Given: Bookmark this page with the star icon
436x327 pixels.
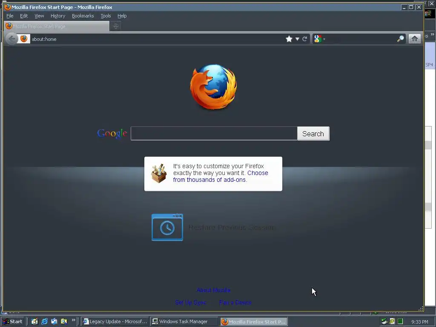Looking at the screenshot, I should click(x=289, y=39).
